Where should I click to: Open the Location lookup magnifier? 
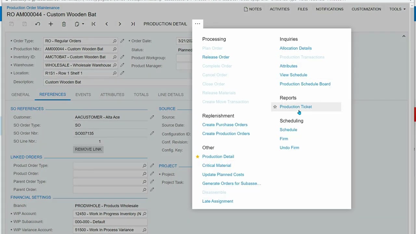(x=114, y=73)
